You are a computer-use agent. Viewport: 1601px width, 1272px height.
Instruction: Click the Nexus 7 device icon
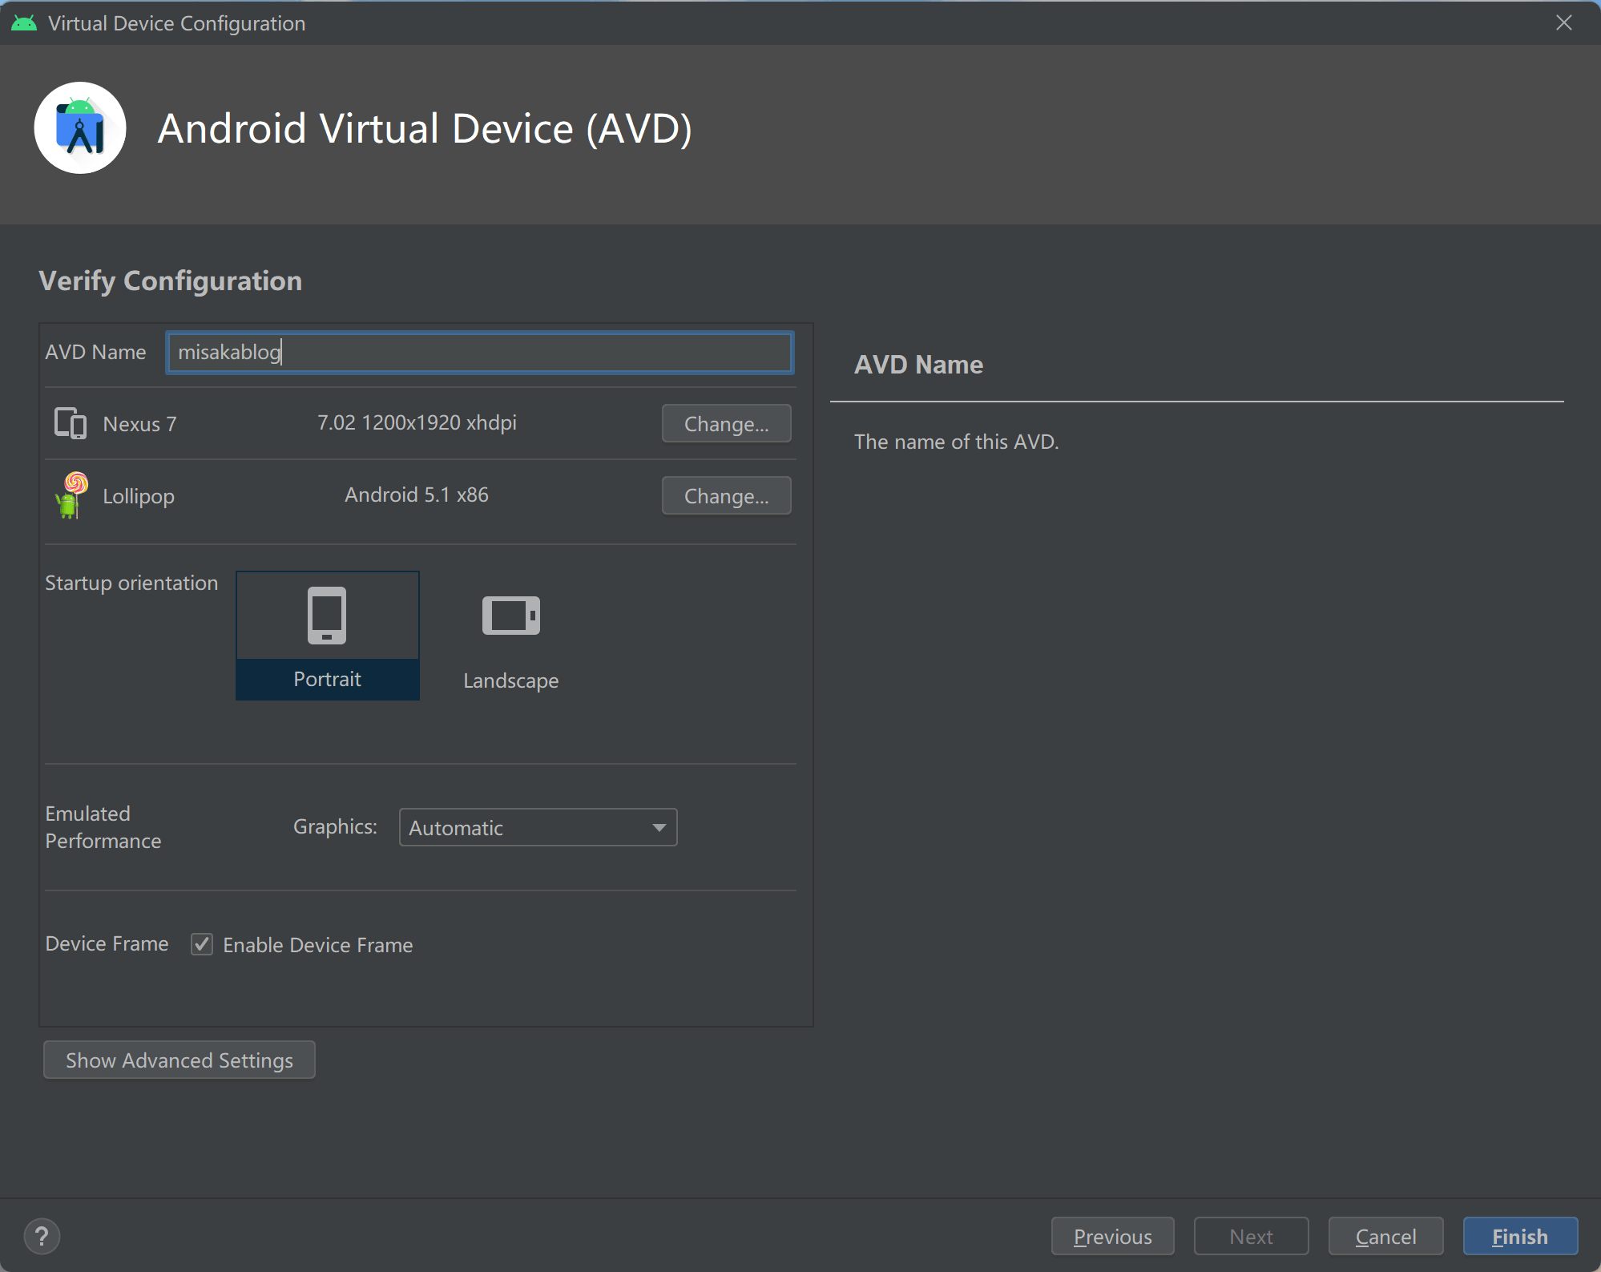71,423
